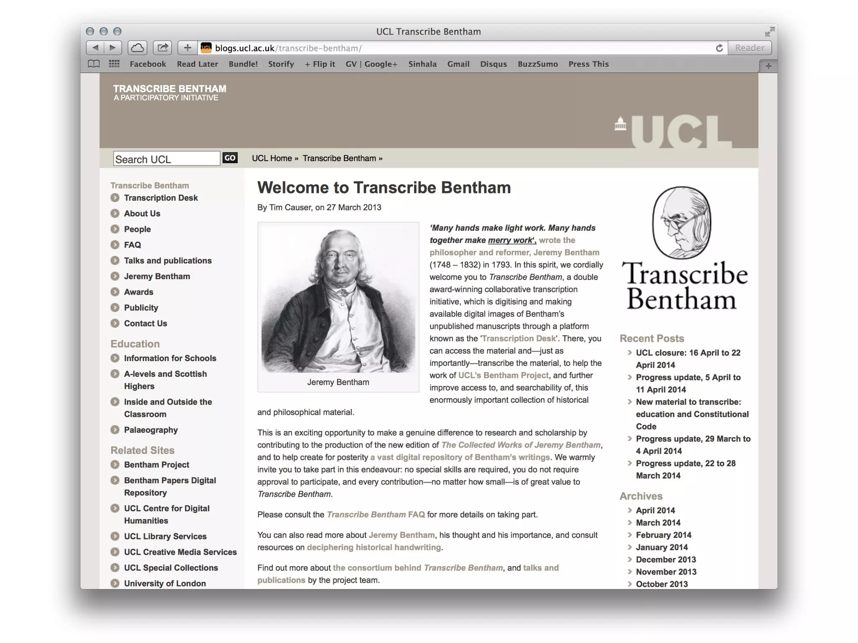Click the Reader button in the address bar
This screenshot has height=643, width=858.
point(749,48)
